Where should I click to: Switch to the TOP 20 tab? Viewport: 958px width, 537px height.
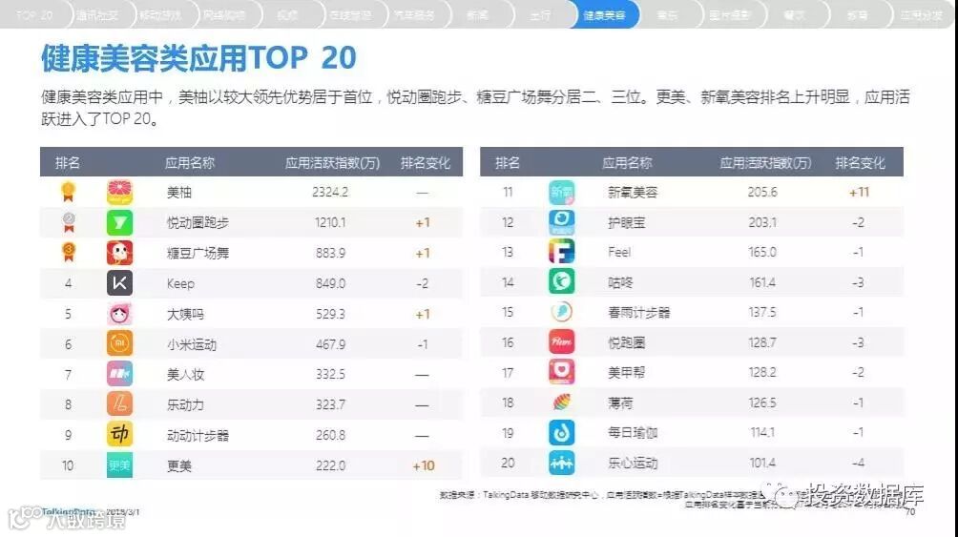pyautogui.click(x=34, y=14)
